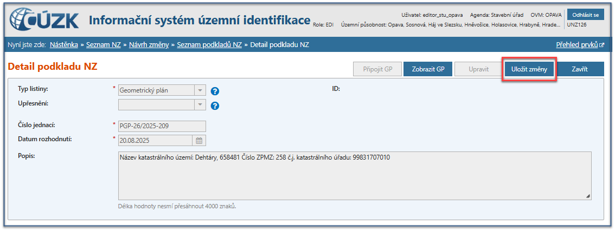This screenshot has height=231, width=615.
Task: Open the Upřesnění combo box
Action: coord(162,105)
